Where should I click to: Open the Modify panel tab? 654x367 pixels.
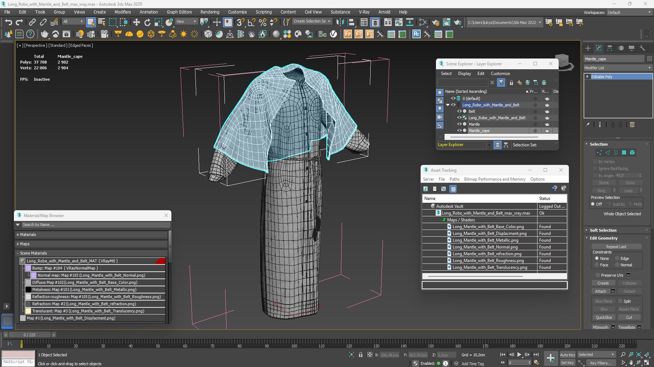pyautogui.click(x=599, y=48)
